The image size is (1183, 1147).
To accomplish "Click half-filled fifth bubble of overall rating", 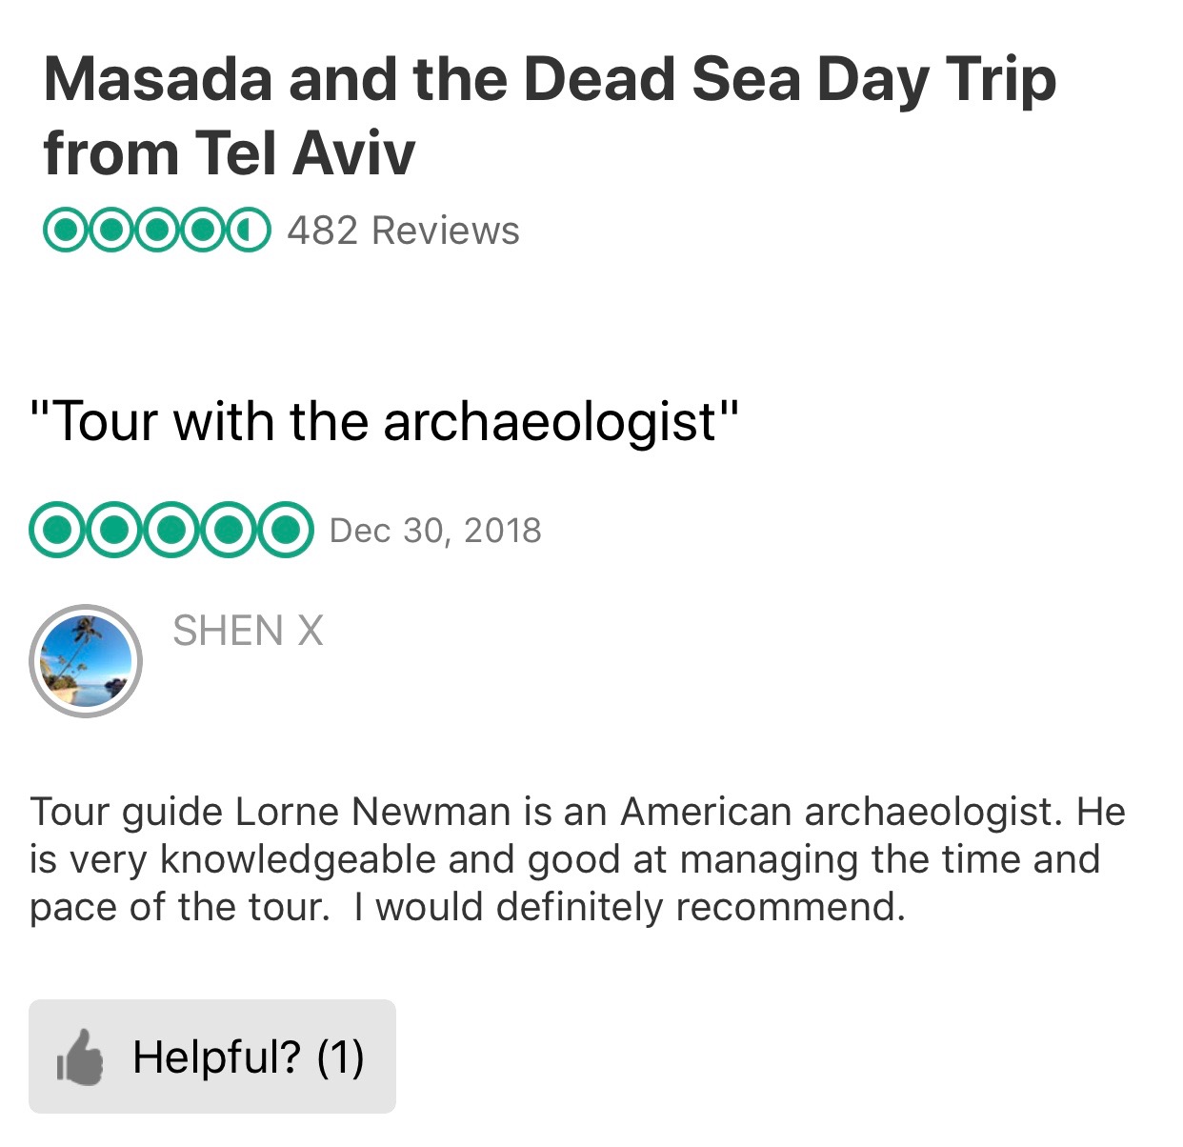I will click(249, 231).
